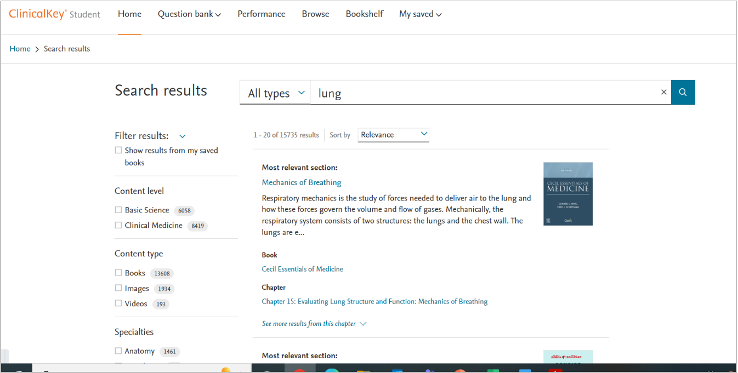The height and width of the screenshot is (373, 738).
Task: Open the Cecil Essentials of Medicine cover thumbnail
Action: (x=567, y=194)
